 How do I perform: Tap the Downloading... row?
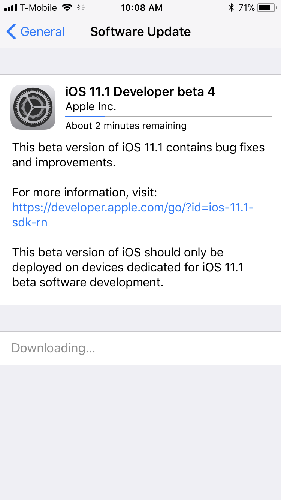tap(140, 348)
